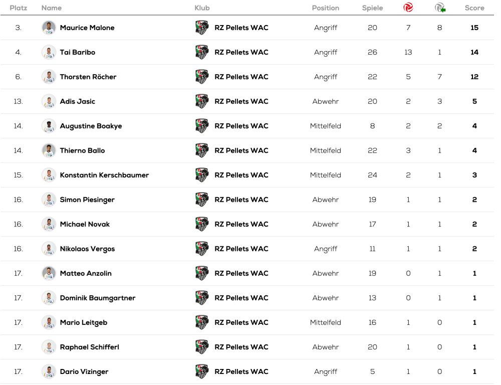The height and width of the screenshot is (385, 501).
Task: Sort table by the Score column header
Action: click(x=474, y=8)
